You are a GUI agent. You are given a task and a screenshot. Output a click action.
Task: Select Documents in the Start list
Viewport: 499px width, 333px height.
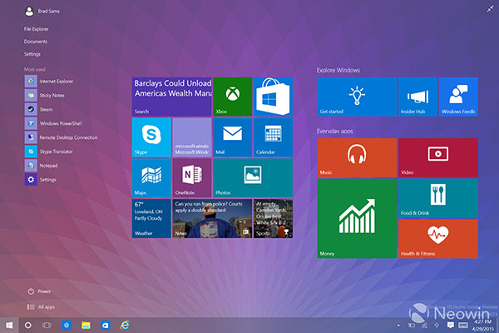[x=35, y=42]
